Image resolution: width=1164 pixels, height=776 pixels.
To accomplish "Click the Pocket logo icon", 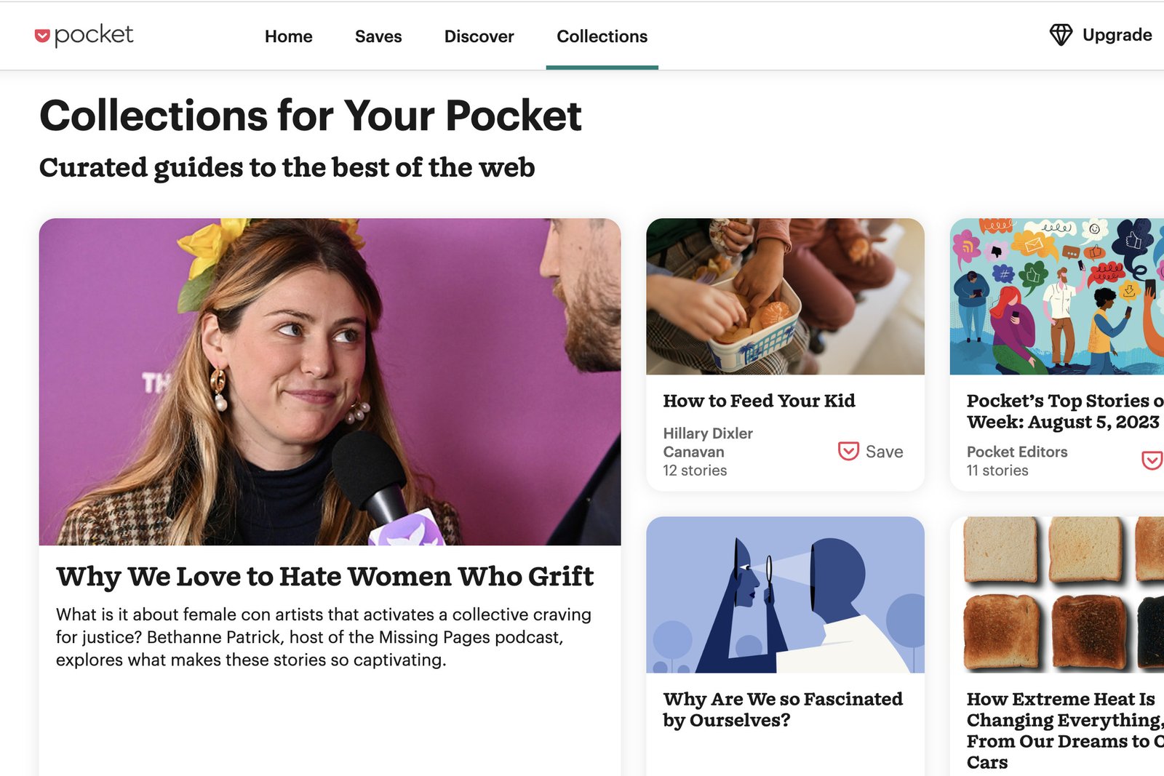I will click(x=43, y=36).
